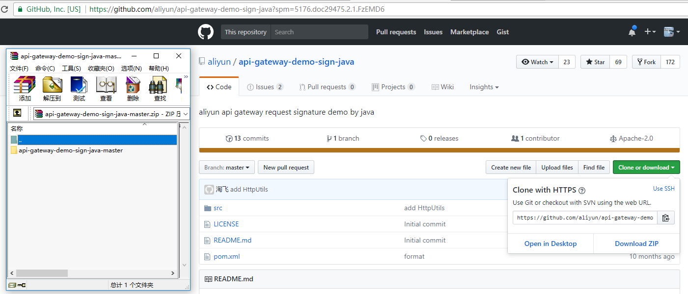Switch to the Issues tab
Image resolution: width=688 pixels, height=294 pixels.
point(265,87)
